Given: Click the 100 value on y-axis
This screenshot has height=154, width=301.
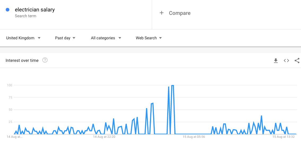Looking at the screenshot, I should click(x=10, y=85).
